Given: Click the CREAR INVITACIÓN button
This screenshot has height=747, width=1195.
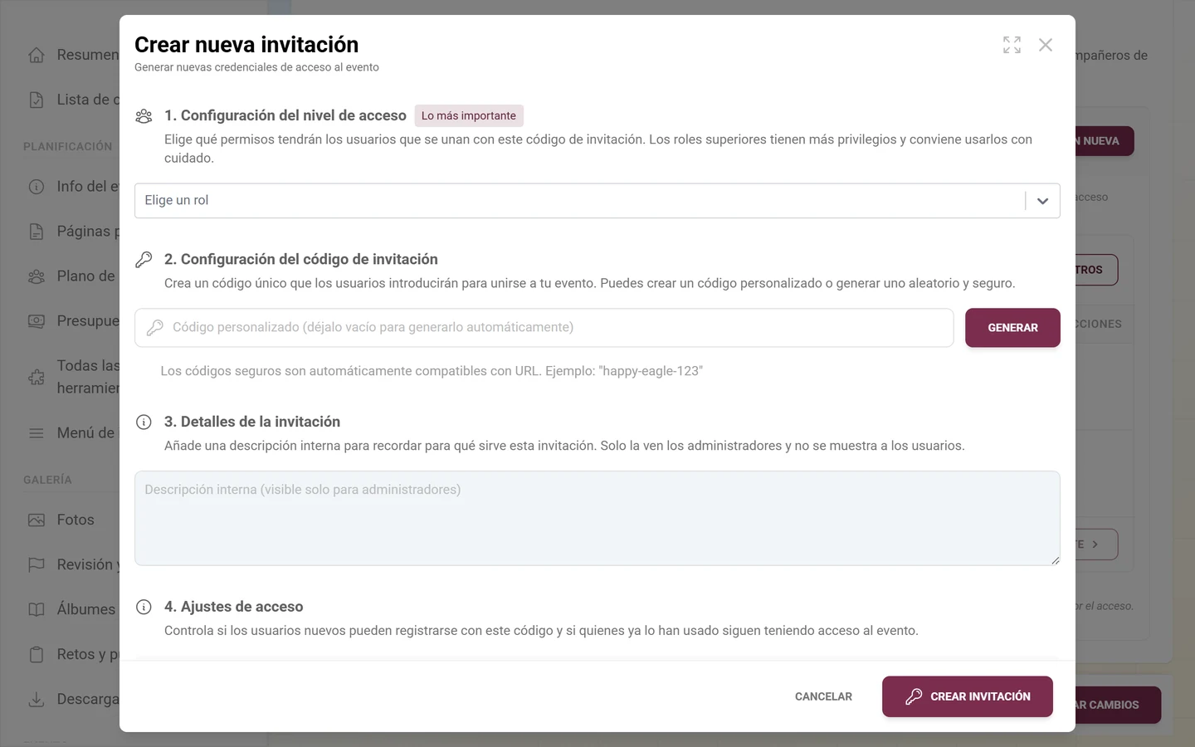Looking at the screenshot, I should (968, 696).
